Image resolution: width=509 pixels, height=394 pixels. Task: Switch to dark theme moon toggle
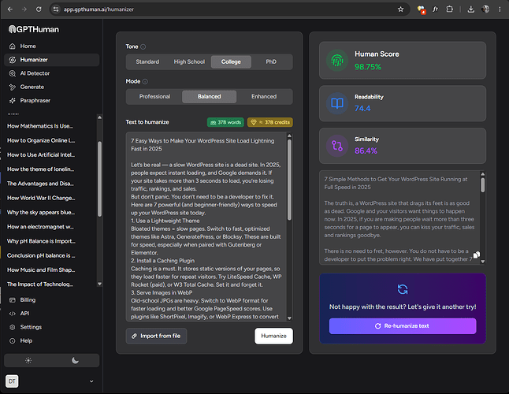click(x=76, y=361)
